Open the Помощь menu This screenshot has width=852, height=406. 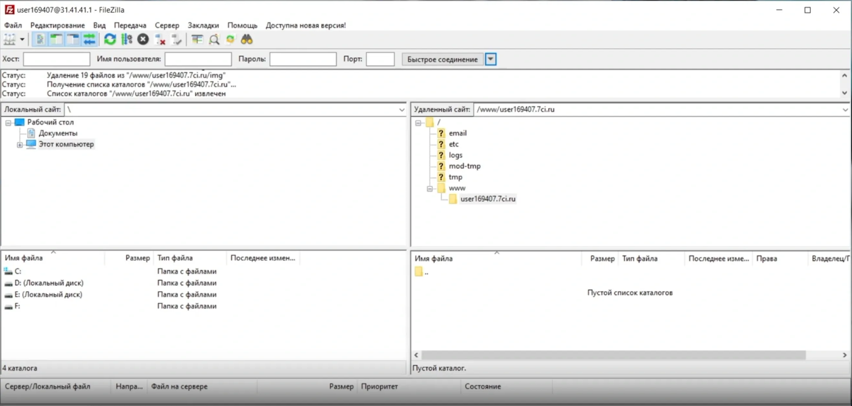[242, 25]
